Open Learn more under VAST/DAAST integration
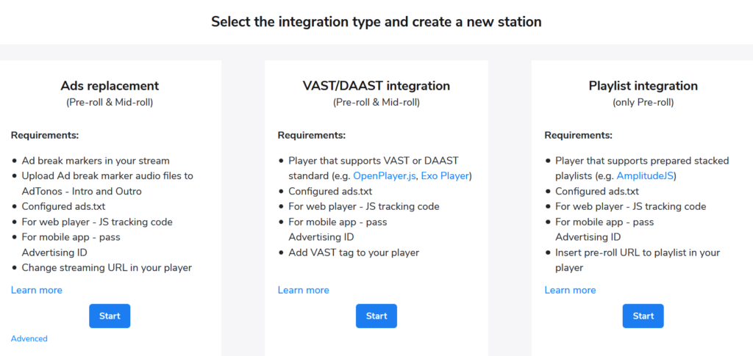The height and width of the screenshot is (356, 753). tap(304, 290)
